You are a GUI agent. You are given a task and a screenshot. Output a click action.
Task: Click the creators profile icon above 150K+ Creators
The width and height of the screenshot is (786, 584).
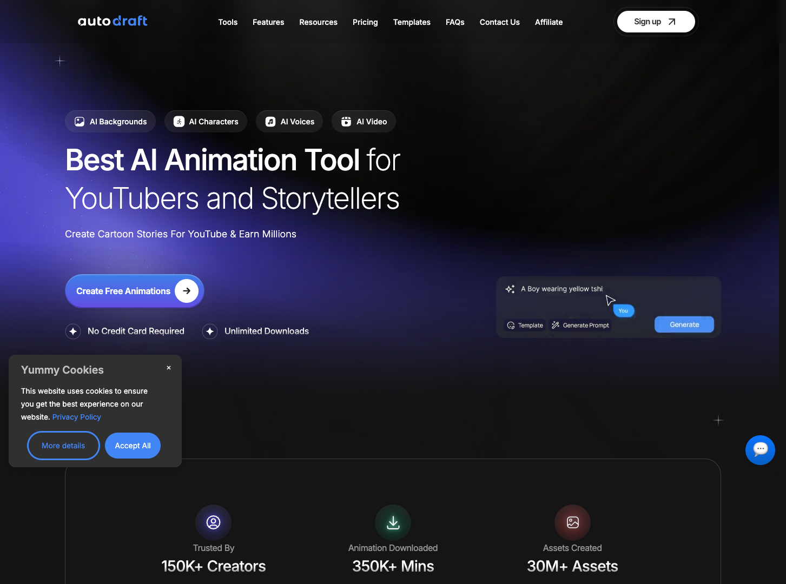click(213, 522)
